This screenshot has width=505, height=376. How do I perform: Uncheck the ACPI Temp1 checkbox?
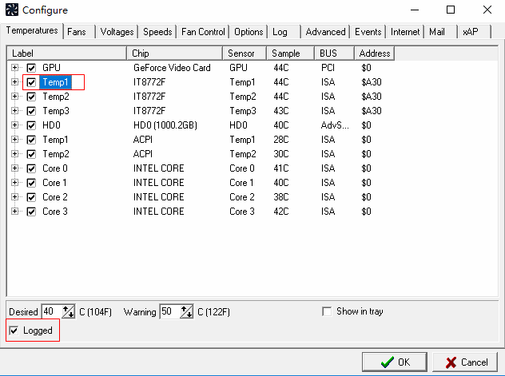pyautogui.click(x=31, y=140)
